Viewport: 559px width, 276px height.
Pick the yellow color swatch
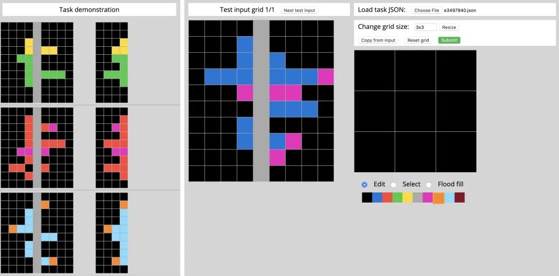click(407, 197)
